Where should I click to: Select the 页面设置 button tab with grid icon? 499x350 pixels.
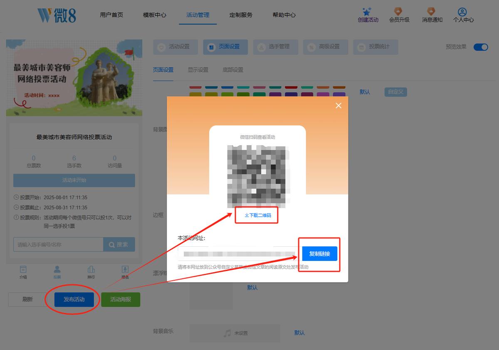tap(225, 47)
